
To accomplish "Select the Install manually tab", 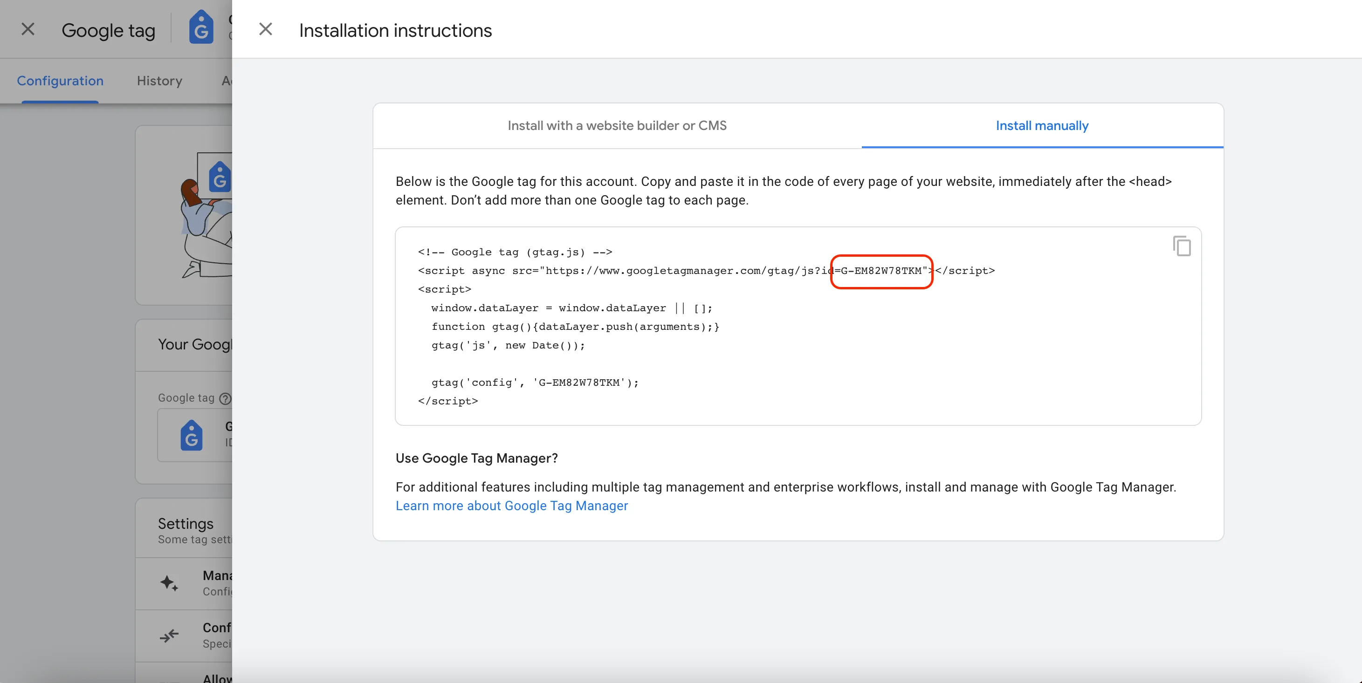I will pos(1042,126).
